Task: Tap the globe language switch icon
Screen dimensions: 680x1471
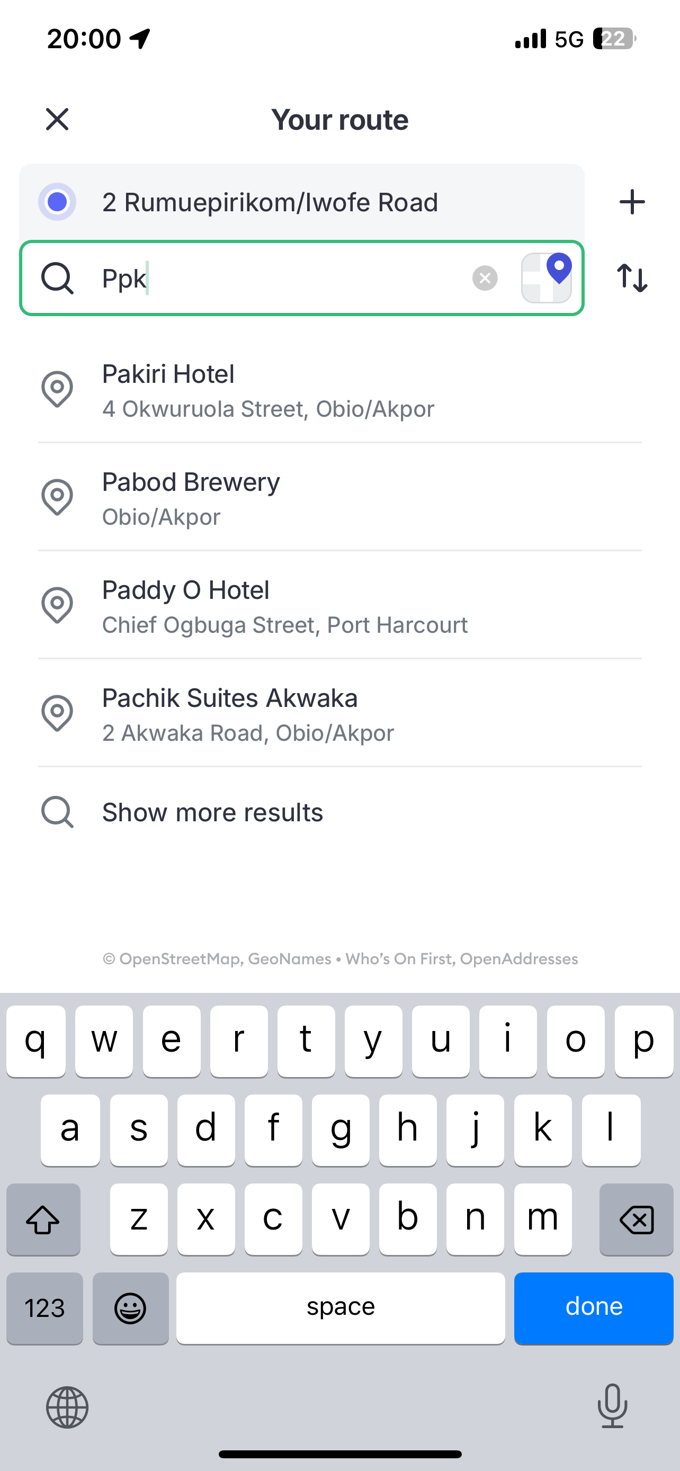Action: (67, 1407)
